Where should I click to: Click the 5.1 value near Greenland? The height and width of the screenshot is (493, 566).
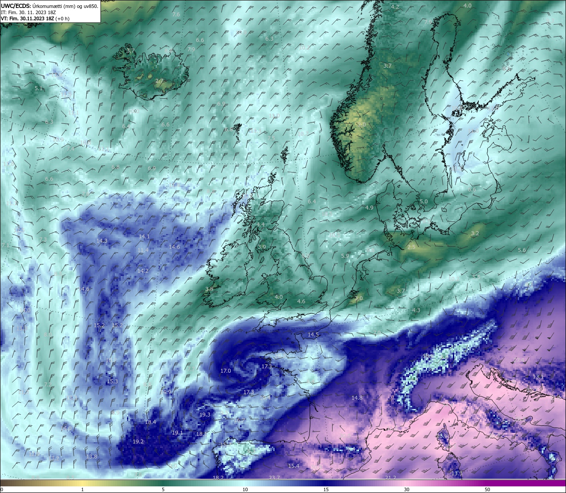point(38,88)
